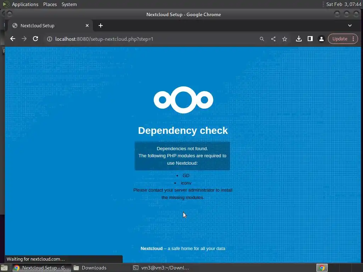363x272 pixels.
Task: Click the iconv module list item
Action: (x=186, y=183)
